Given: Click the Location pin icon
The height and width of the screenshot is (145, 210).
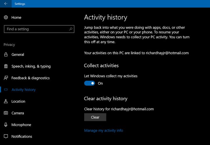Looking at the screenshot, I should [6, 101].
